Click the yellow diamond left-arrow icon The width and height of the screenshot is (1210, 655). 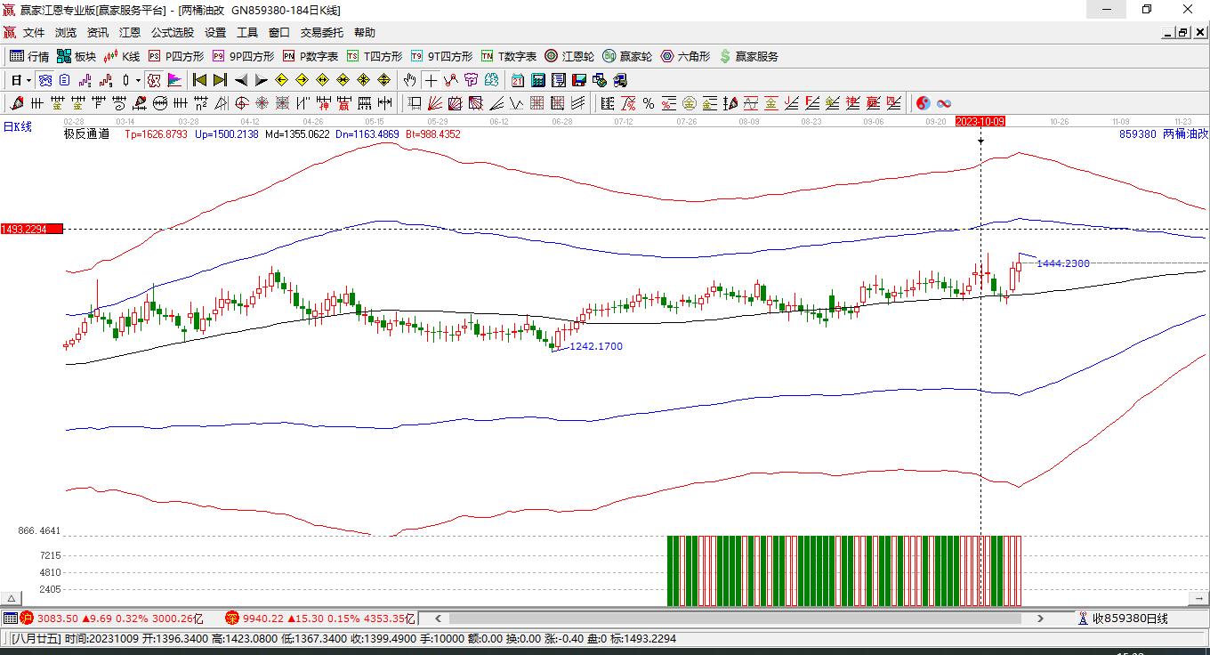click(x=282, y=80)
